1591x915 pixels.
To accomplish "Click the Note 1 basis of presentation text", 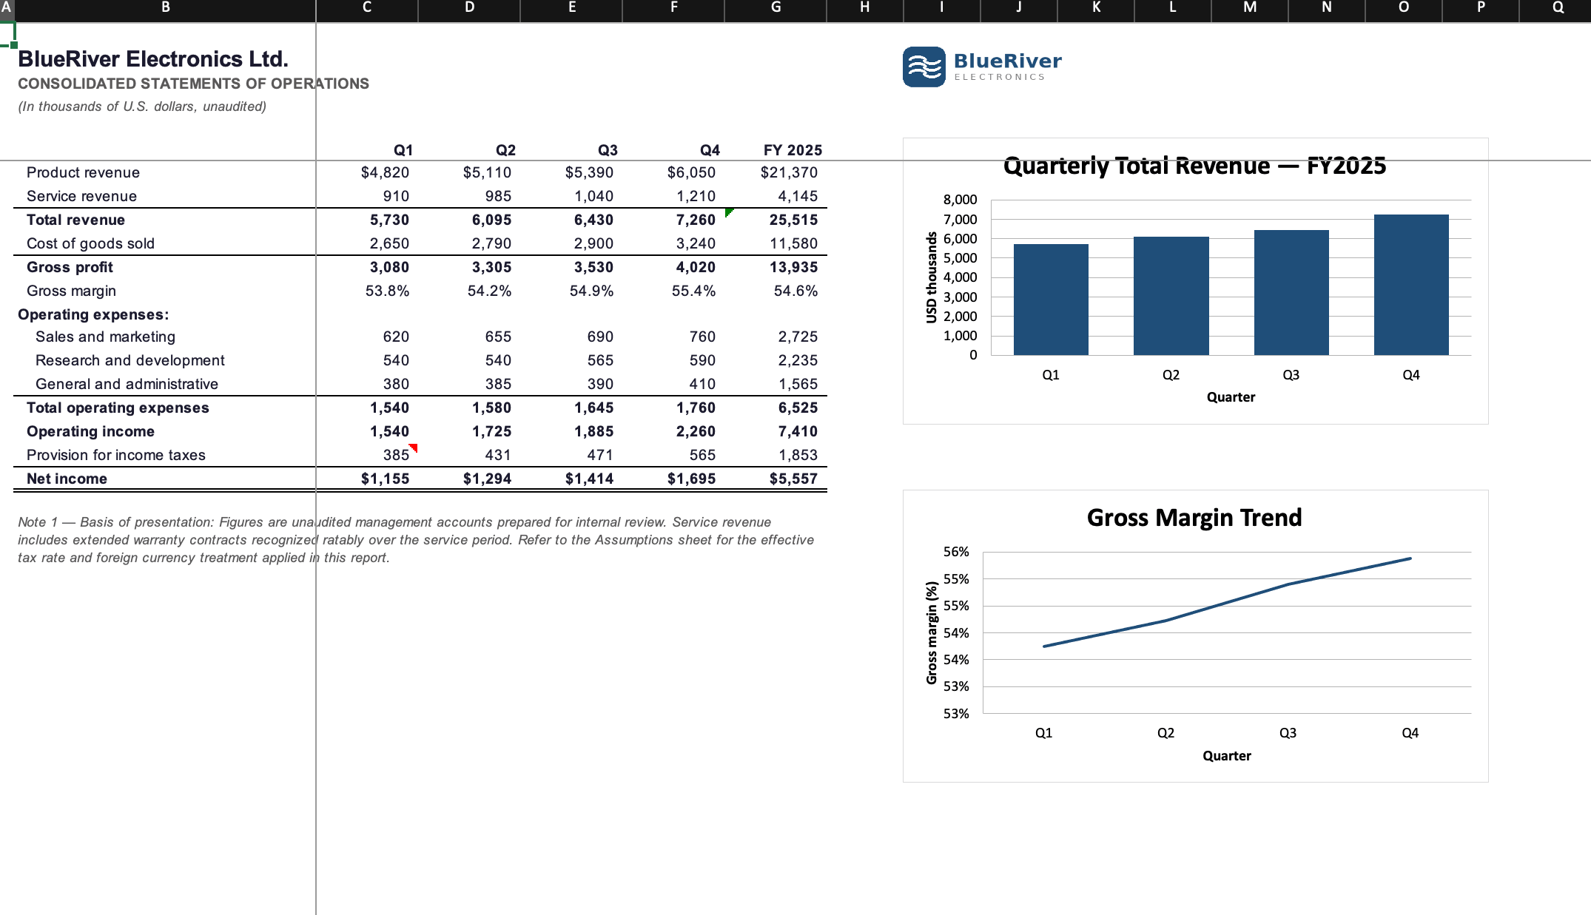I will pyautogui.click(x=416, y=540).
